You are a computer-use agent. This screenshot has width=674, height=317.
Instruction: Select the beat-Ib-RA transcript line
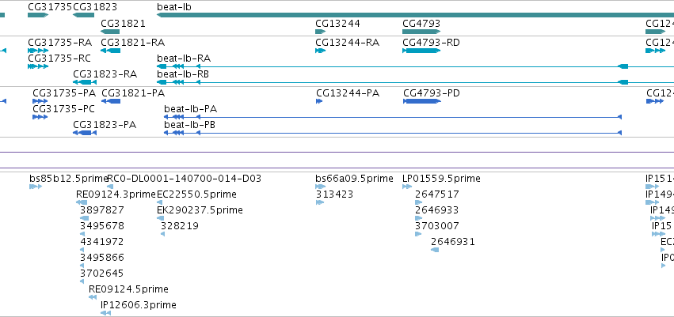click(415, 66)
